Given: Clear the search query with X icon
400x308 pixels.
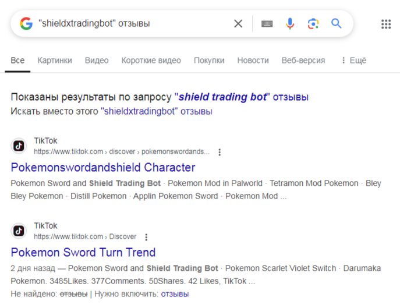Looking at the screenshot, I should click(x=238, y=24).
